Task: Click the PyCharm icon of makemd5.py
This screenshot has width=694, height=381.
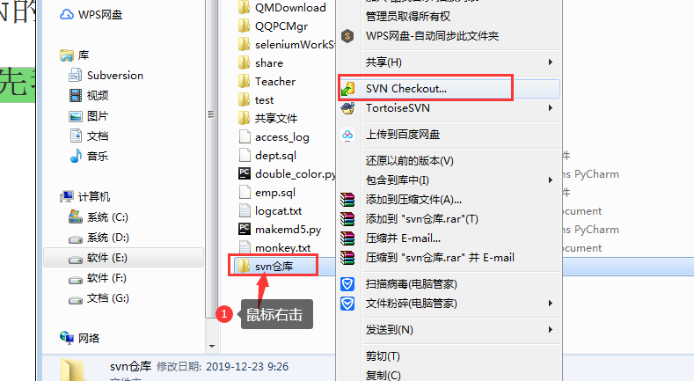Action: click(245, 229)
